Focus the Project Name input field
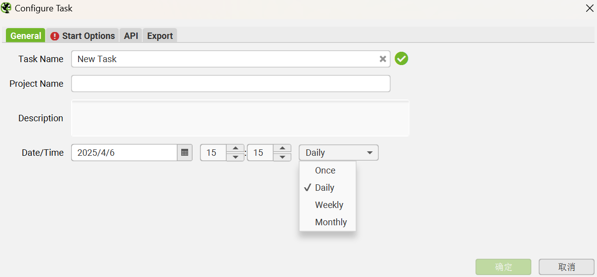Viewport: 597px width, 277px height. click(x=231, y=84)
